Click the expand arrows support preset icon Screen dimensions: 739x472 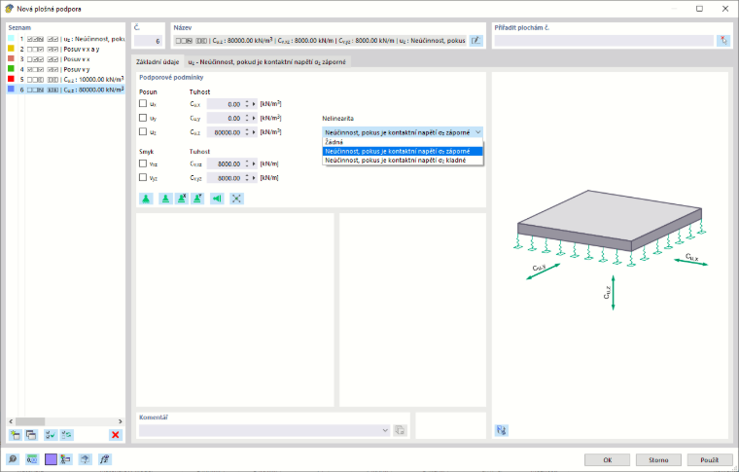236,199
